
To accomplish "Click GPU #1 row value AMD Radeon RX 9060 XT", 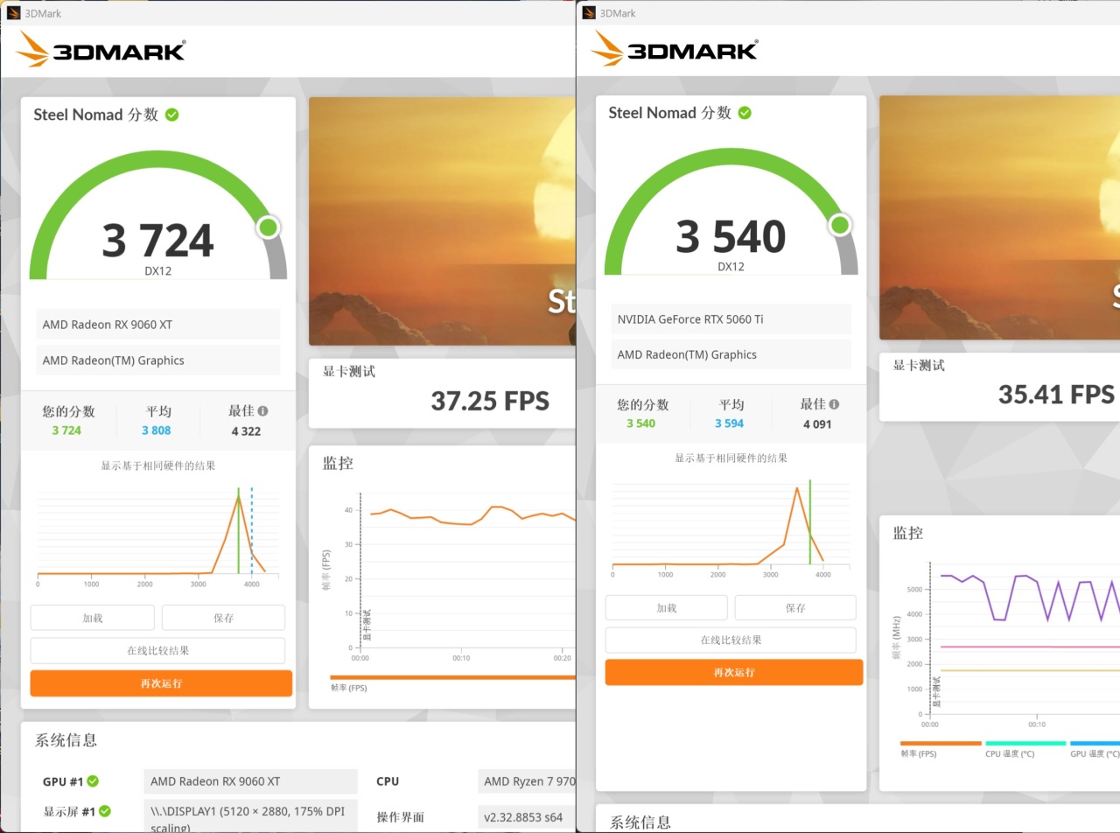I will [x=250, y=781].
